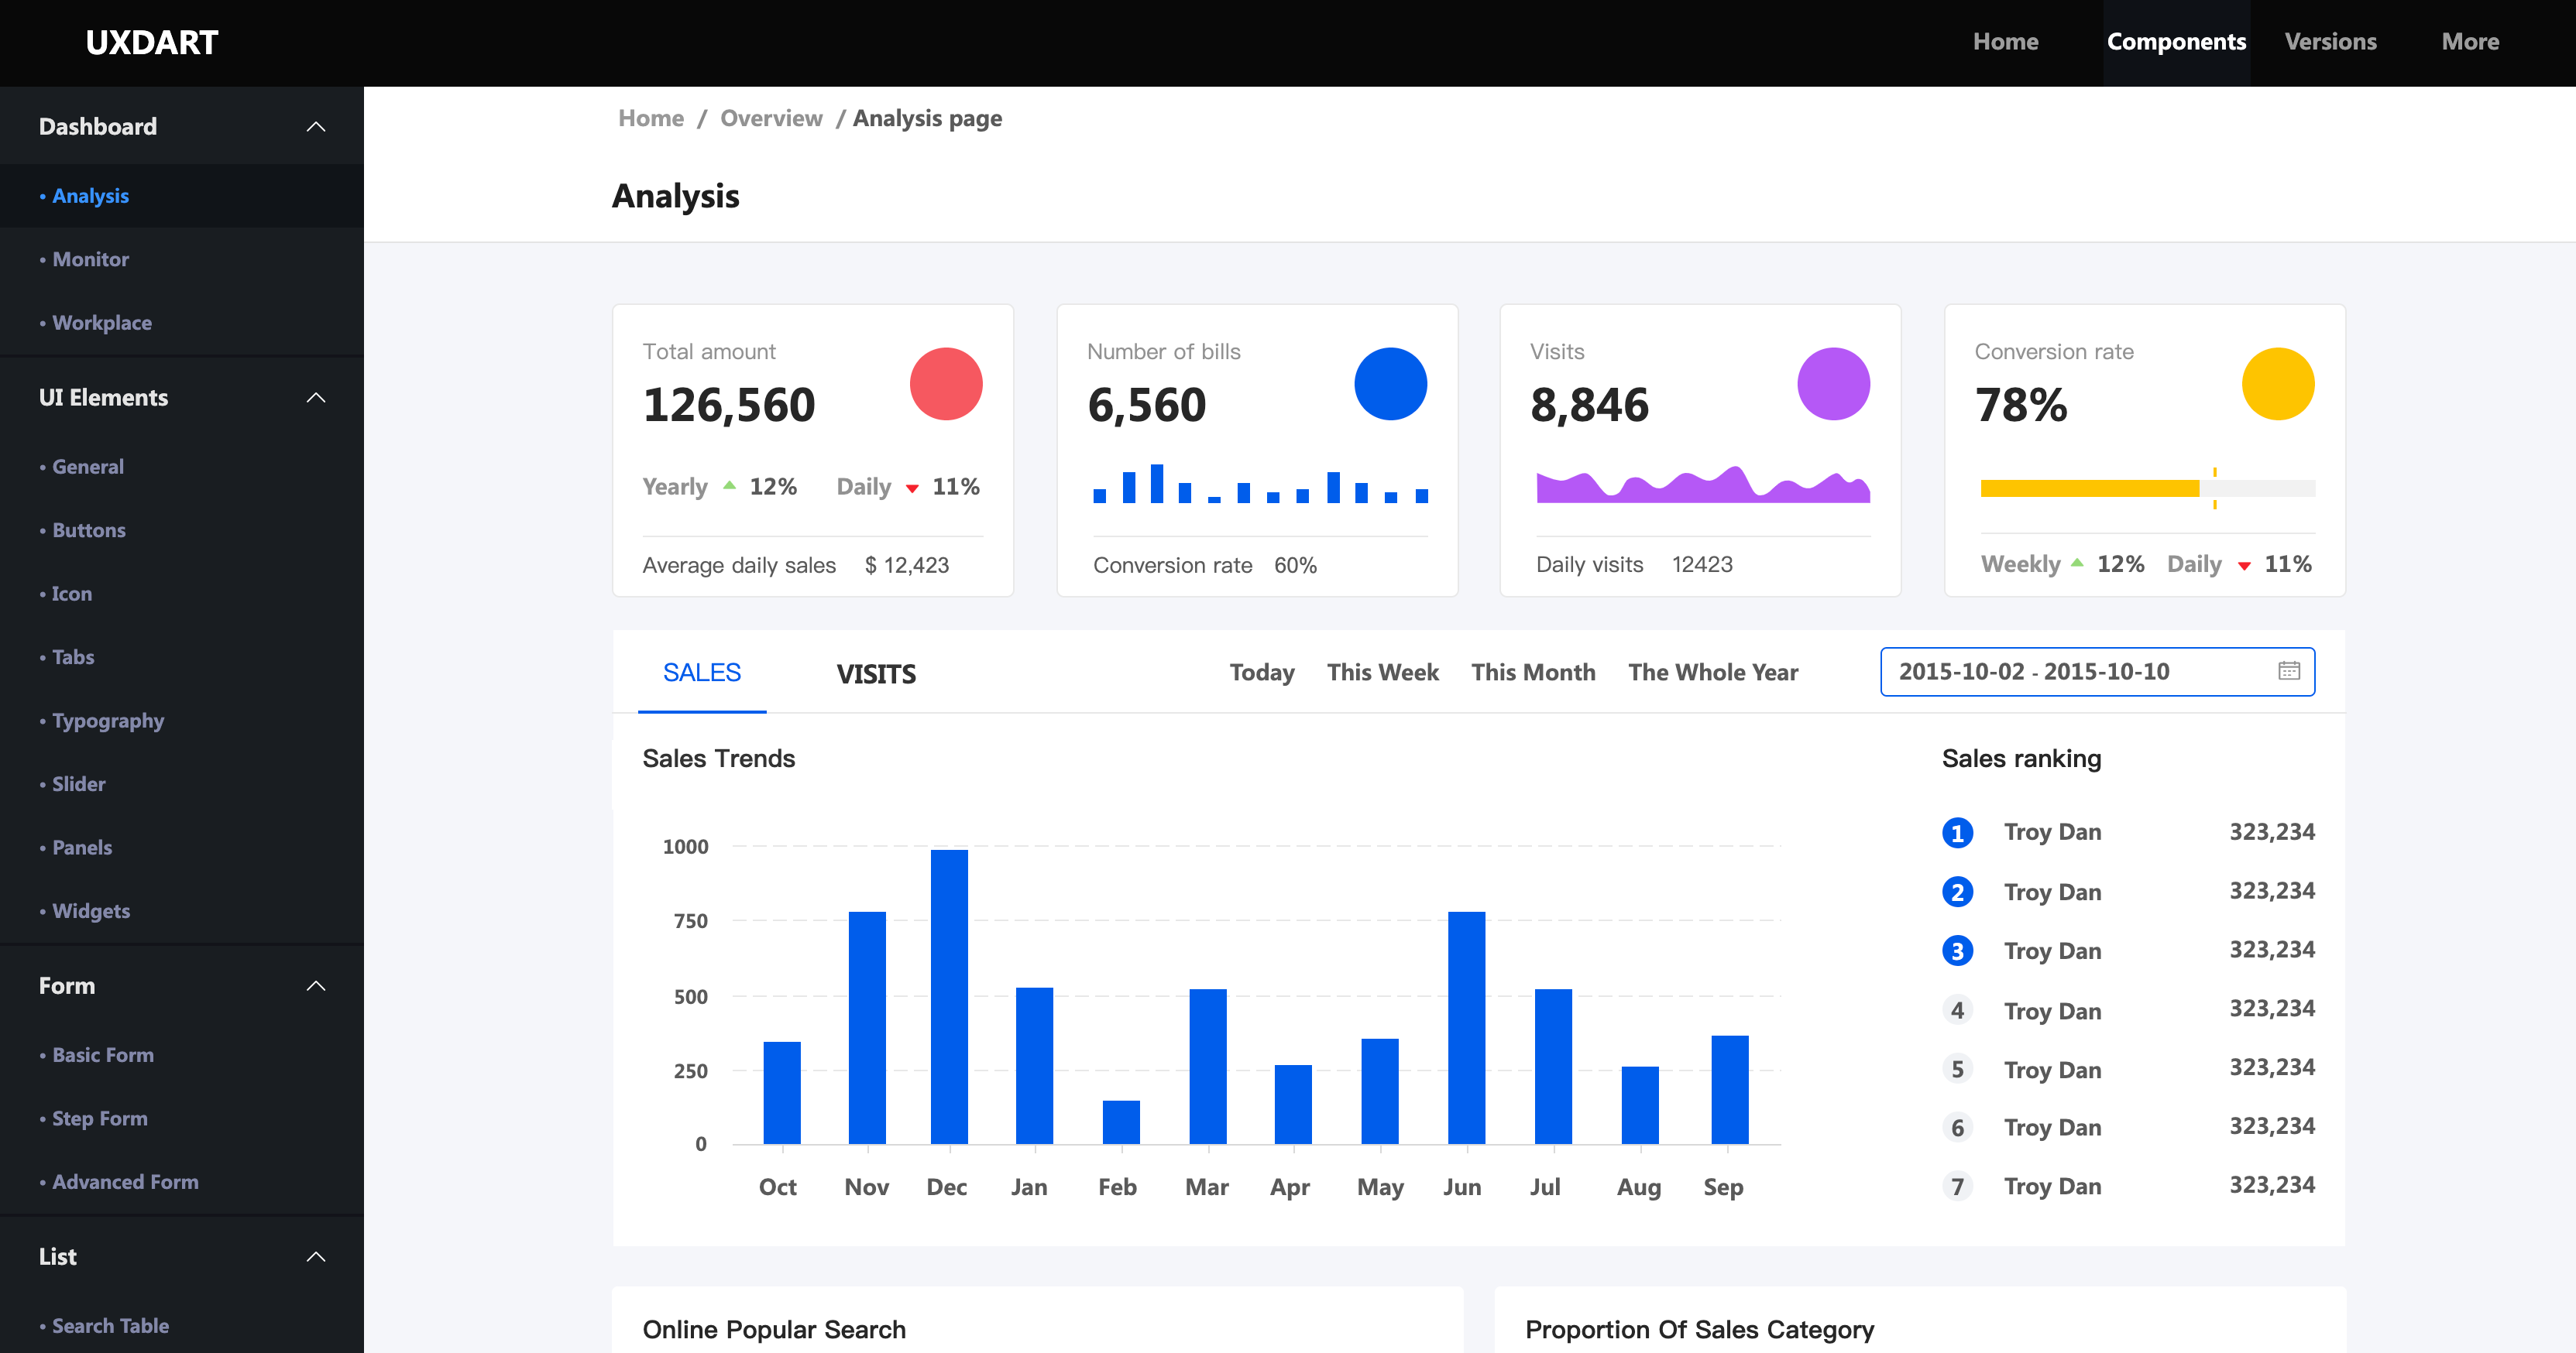Switch to the VISITS tab

(x=876, y=673)
